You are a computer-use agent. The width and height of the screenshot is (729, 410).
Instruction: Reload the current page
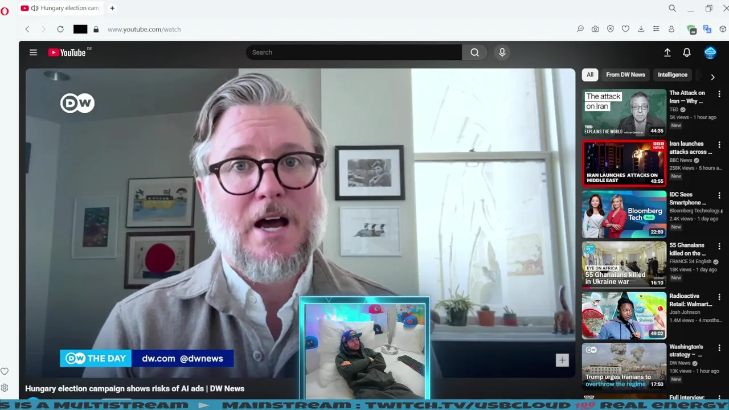click(60, 29)
